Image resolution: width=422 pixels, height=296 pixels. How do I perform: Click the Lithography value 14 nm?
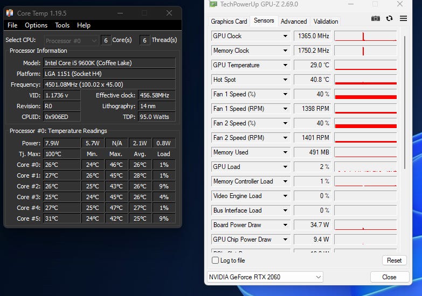click(x=157, y=106)
